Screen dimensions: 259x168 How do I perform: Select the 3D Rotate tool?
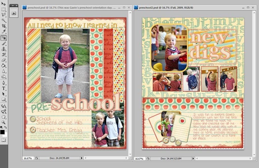(4, 106)
